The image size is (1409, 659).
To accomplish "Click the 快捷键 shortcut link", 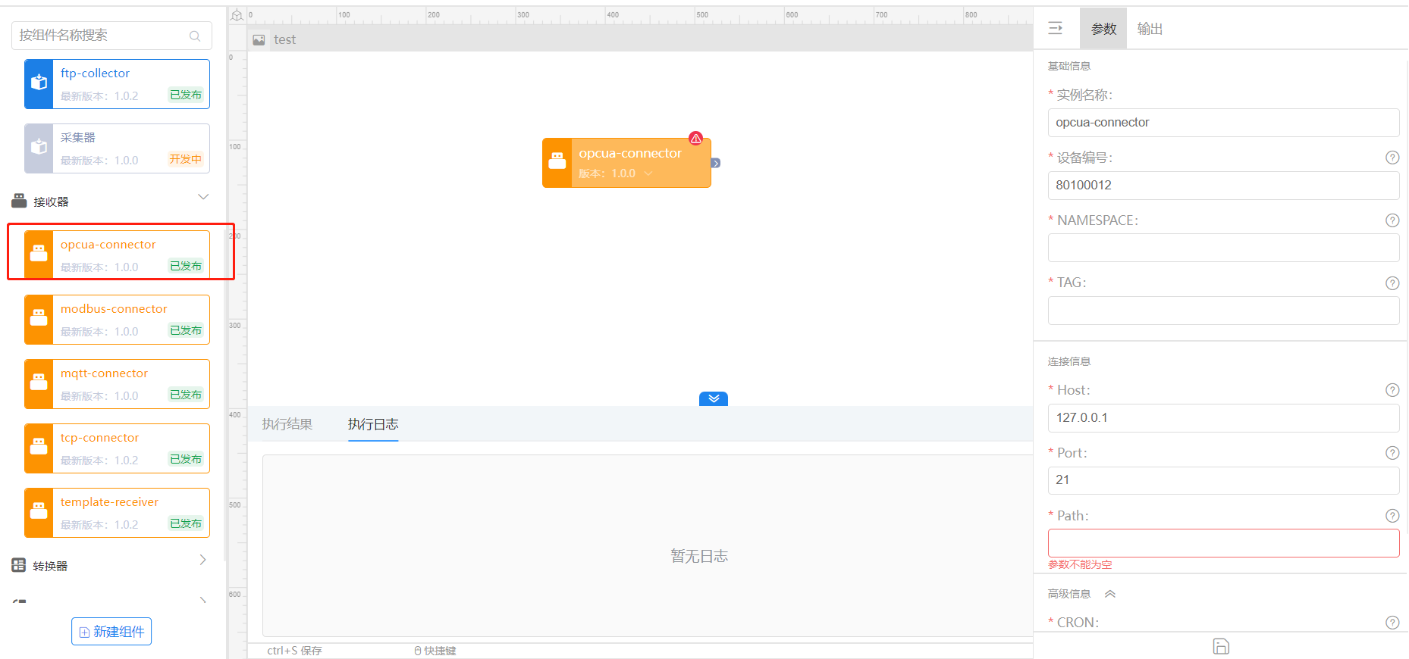I will (435, 651).
